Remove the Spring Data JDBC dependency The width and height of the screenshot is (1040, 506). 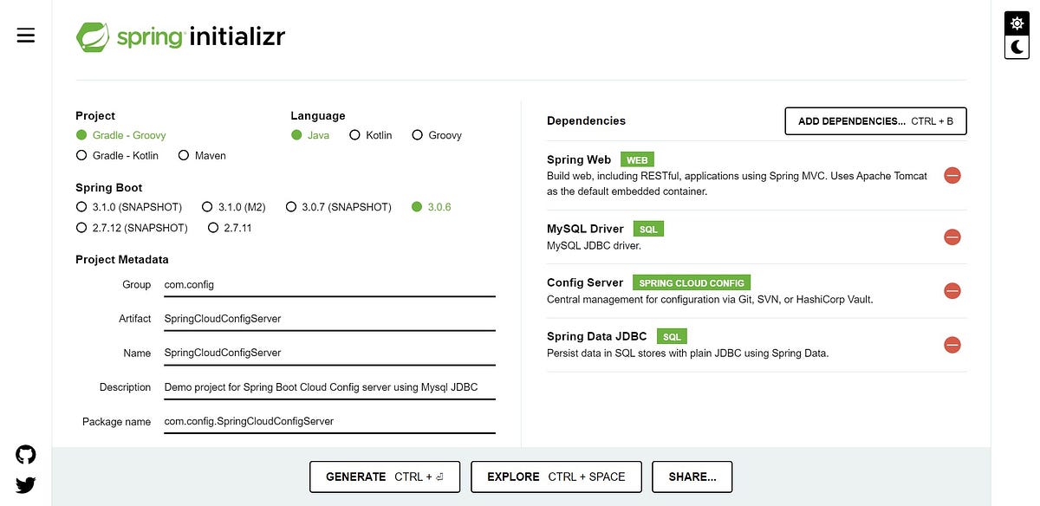point(952,344)
